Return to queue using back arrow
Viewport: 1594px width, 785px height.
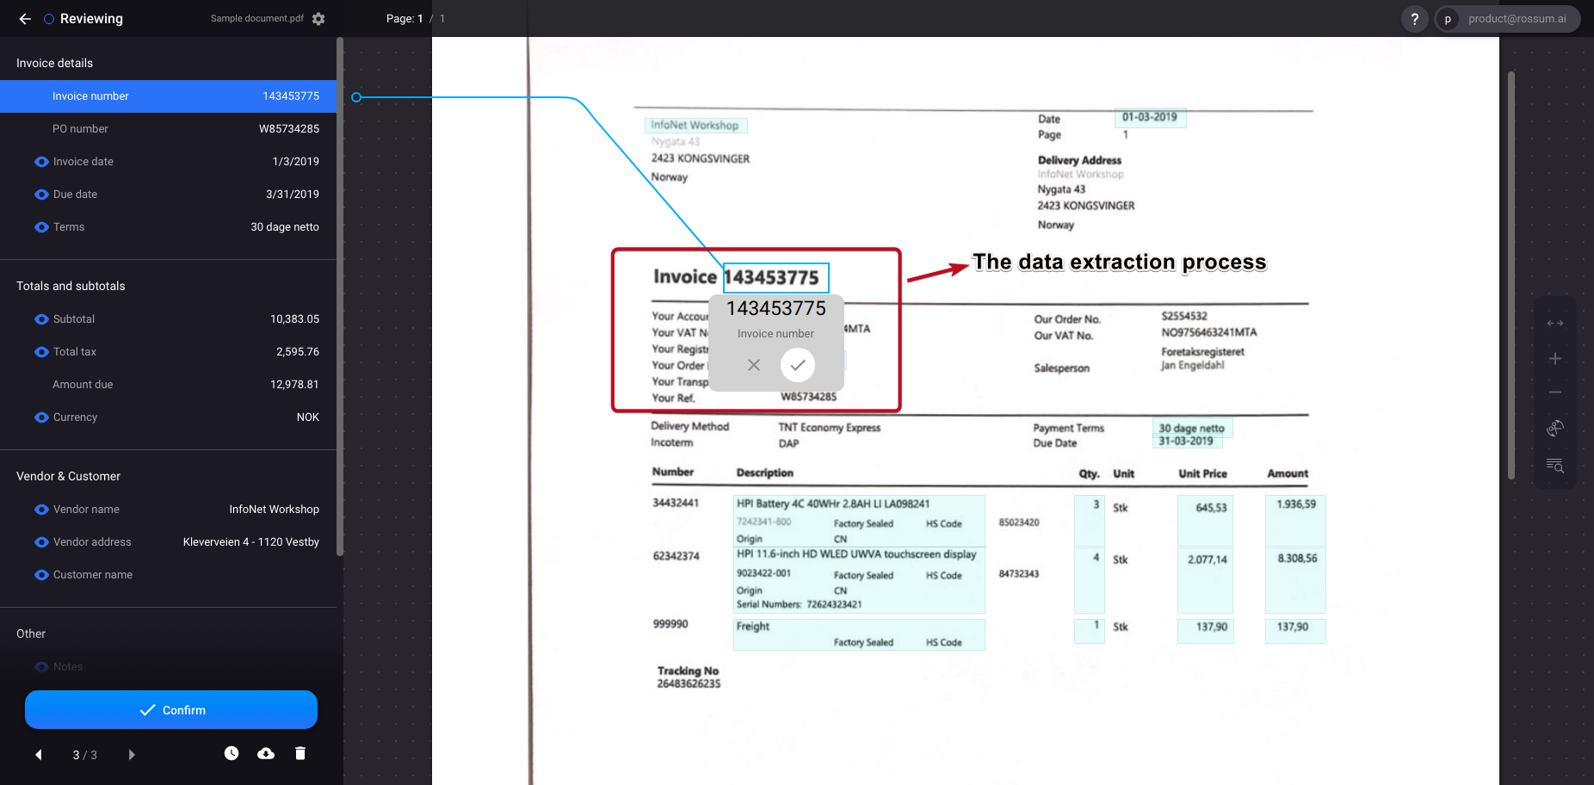coord(24,18)
